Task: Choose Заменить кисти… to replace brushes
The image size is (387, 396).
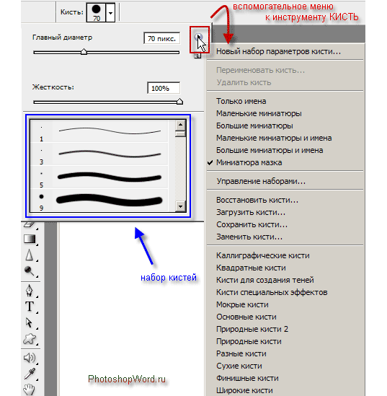Action: 285,237
